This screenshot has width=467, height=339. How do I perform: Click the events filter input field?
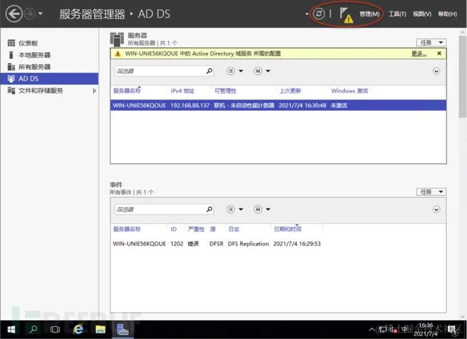[x=160, y=210]
